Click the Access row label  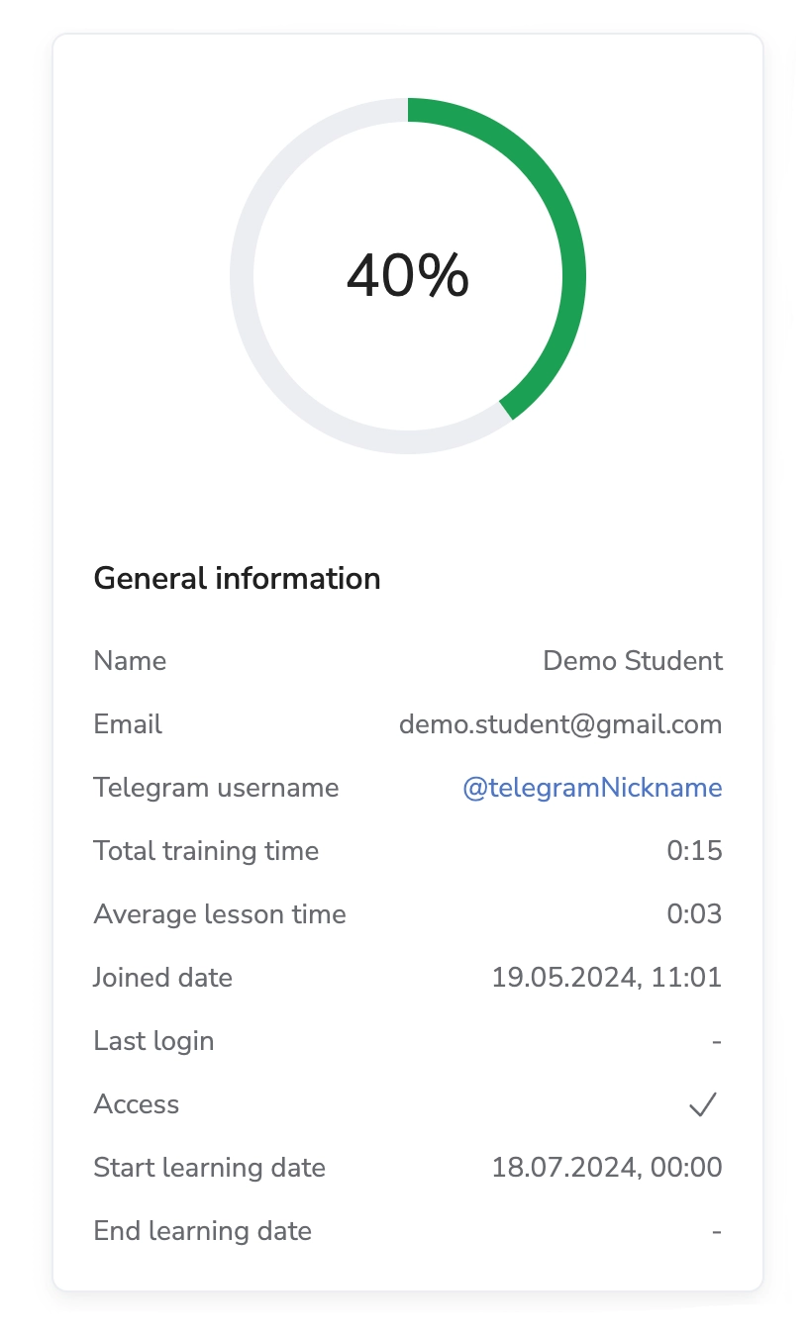coord(137,1104)
